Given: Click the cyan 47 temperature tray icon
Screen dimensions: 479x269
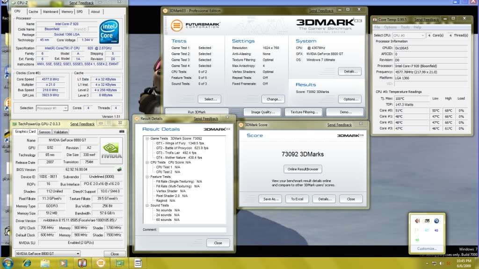Looking at the screenshot, I should coord(427,230).
